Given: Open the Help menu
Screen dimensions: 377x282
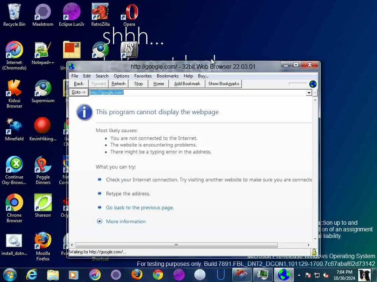Looking at the screenshot, I should point(188,76).
